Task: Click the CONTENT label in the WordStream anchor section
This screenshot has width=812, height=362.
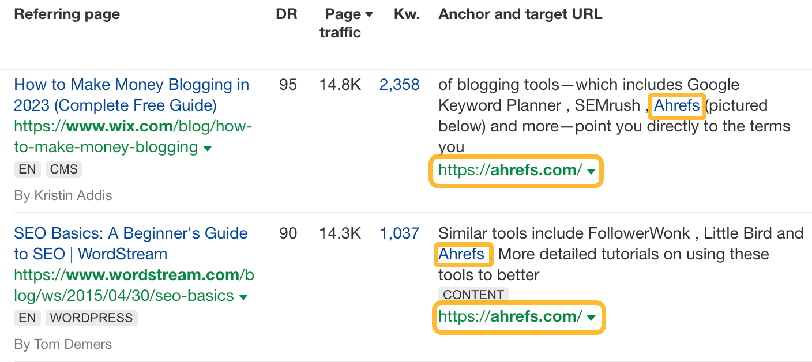Action: click(x=473, y=295)
